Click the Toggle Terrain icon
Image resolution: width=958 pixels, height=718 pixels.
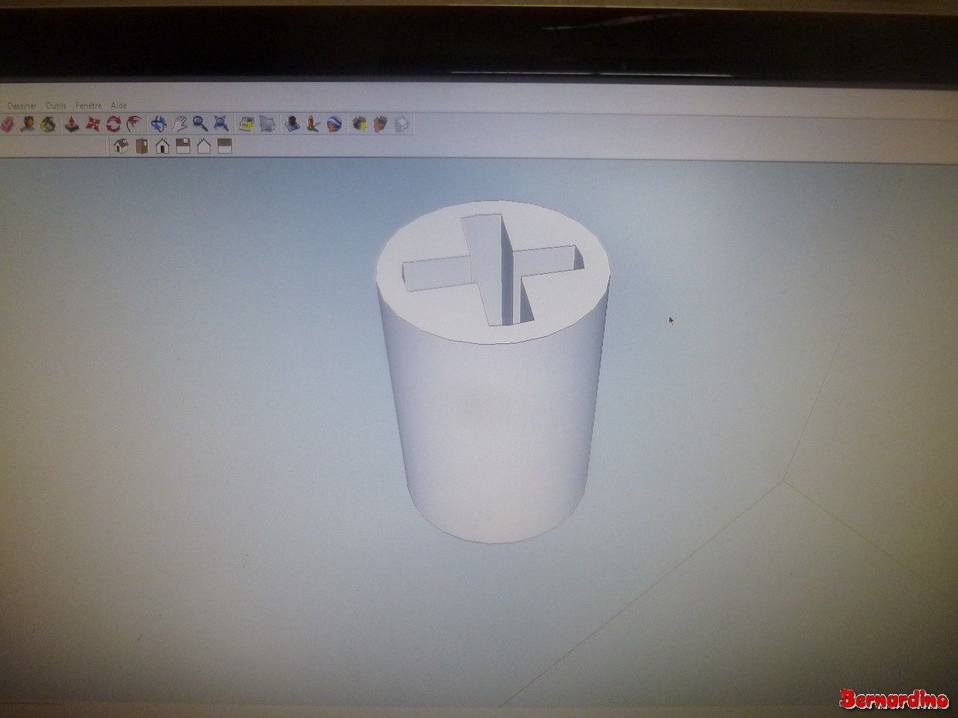267,124
